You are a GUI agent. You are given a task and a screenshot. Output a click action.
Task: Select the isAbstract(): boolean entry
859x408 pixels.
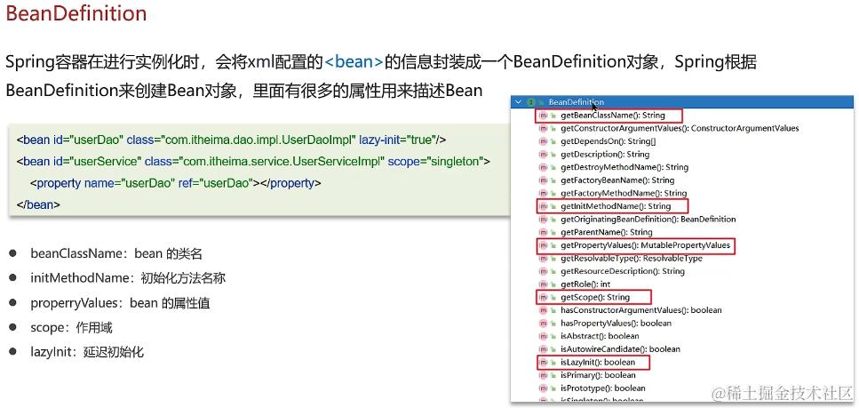600,336
